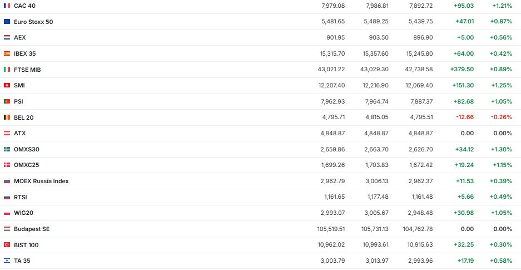Click the Denmark flag next to OMXC25
This screenshot has height=270, width=521.
(x=7, y=165)
